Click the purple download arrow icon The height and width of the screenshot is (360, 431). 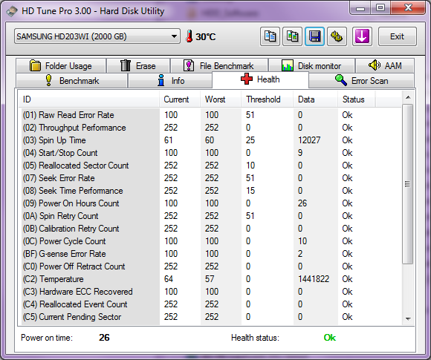(x=362, y=36)
